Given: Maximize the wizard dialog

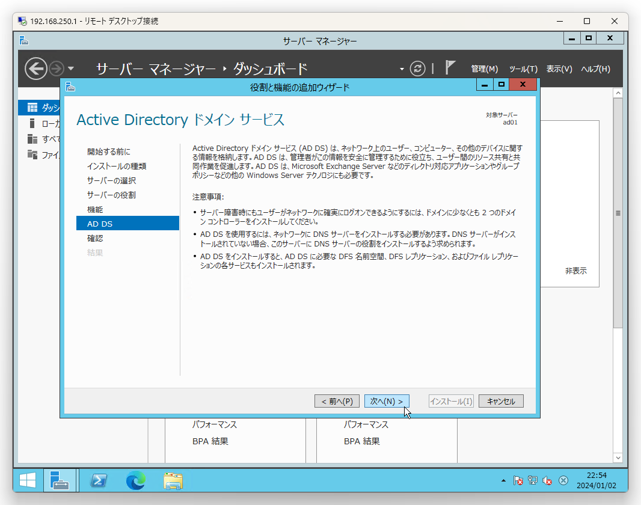Looking at the screenshot, I should point(501,85).
